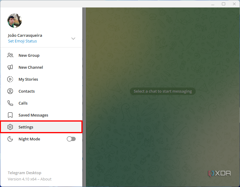The image size is (240, 187).
Task: Open My Stories via its play icon
Action: [10, 79]
